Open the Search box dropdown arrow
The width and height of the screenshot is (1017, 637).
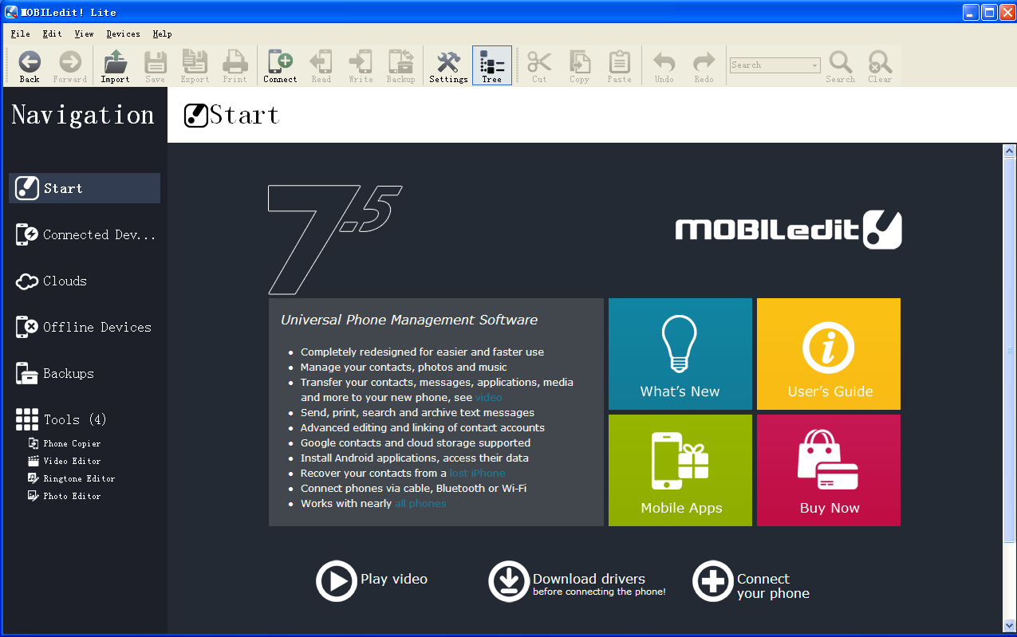pos(815,65)
